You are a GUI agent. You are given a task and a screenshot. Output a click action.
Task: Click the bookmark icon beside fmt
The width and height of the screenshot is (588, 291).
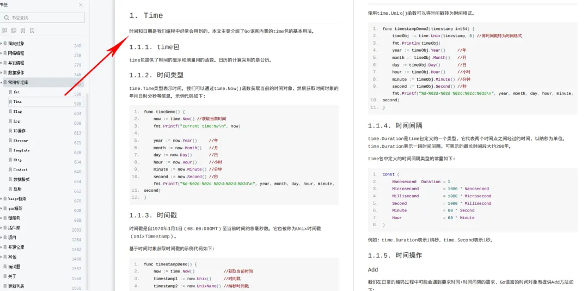(10, 92)
